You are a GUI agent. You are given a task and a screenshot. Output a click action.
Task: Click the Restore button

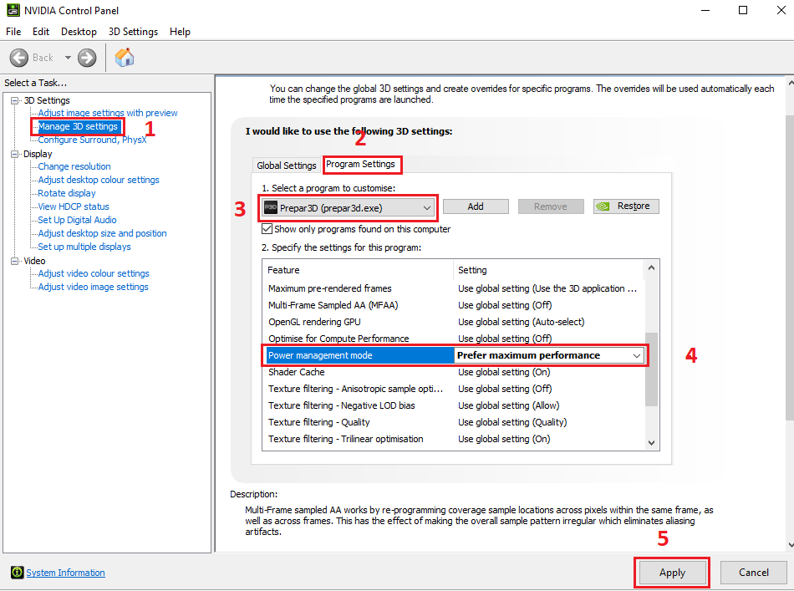626,206
